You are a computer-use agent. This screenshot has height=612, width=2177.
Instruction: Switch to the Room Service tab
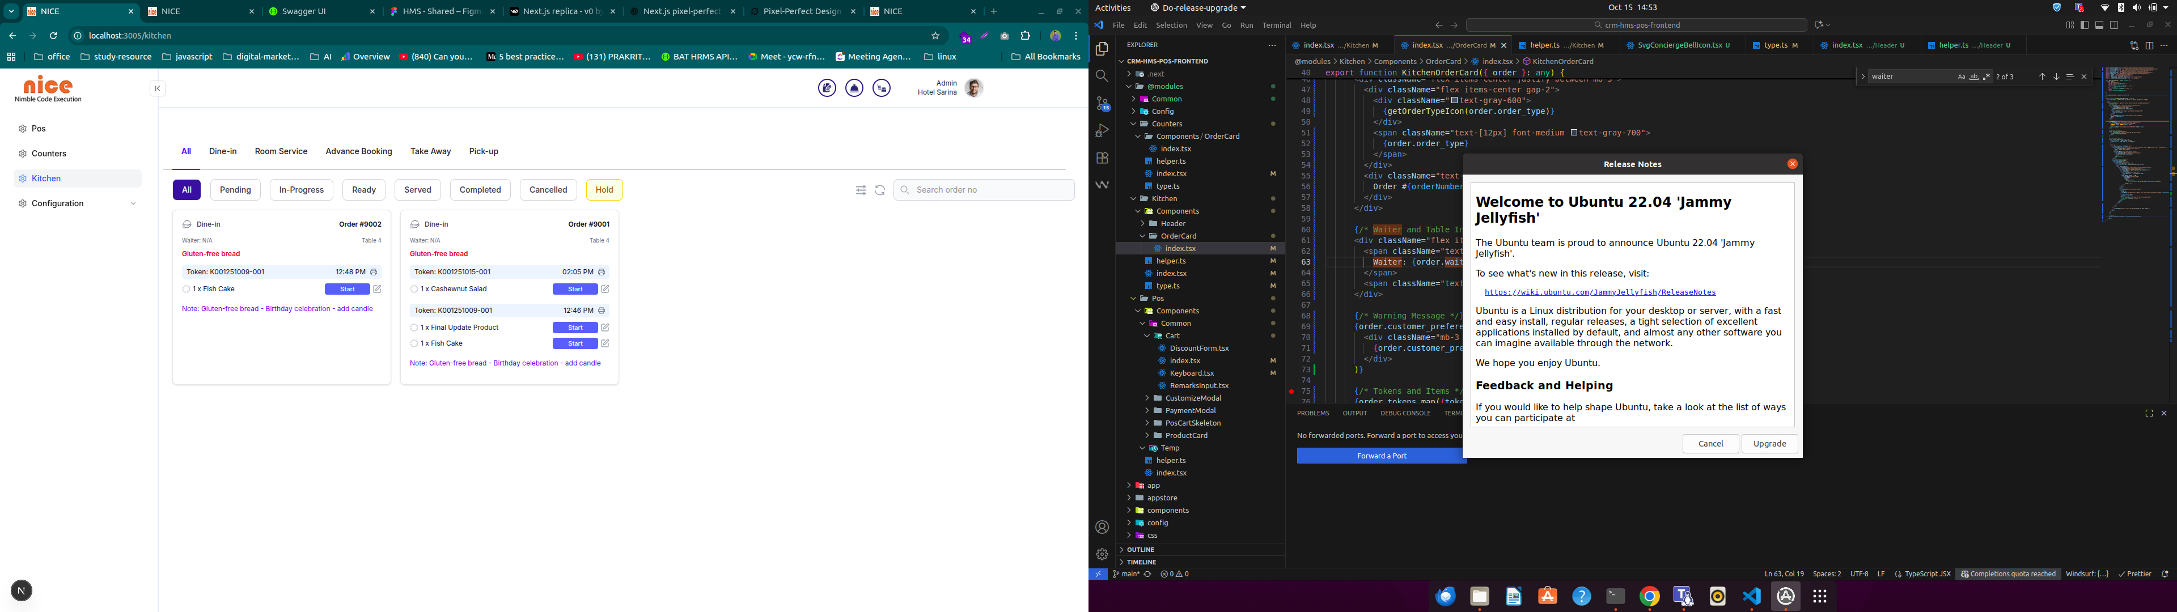(281, 151)
